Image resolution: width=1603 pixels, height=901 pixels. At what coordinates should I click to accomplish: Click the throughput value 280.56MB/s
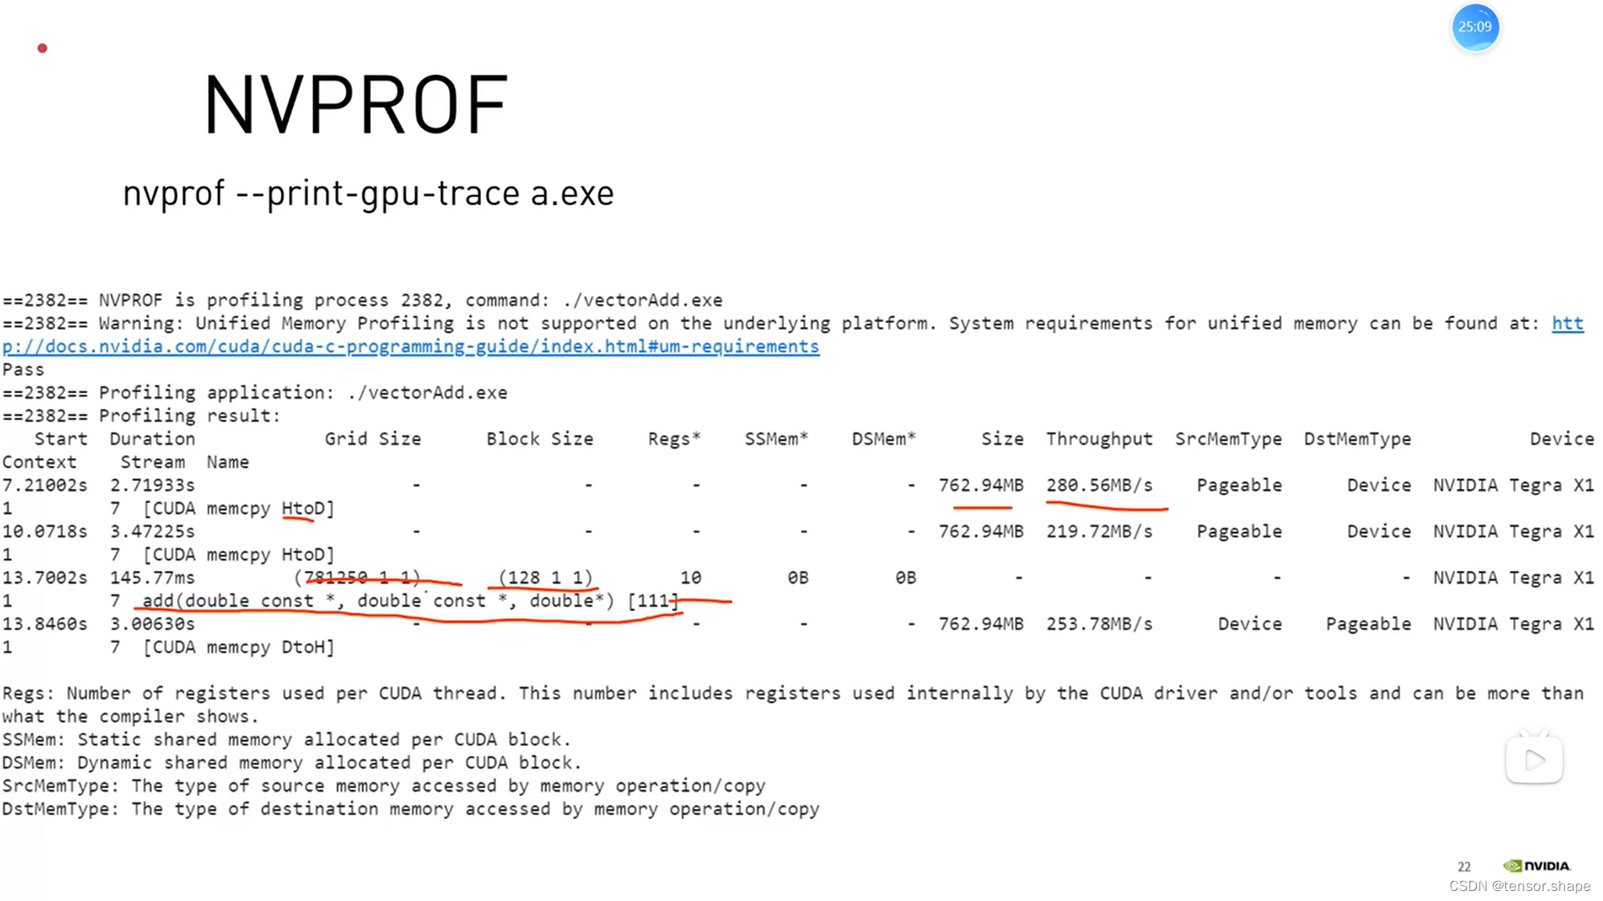[1099, 486]
